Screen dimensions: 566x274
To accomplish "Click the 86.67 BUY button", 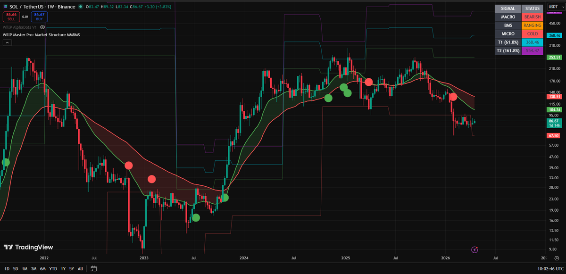I will pos(39,17).
